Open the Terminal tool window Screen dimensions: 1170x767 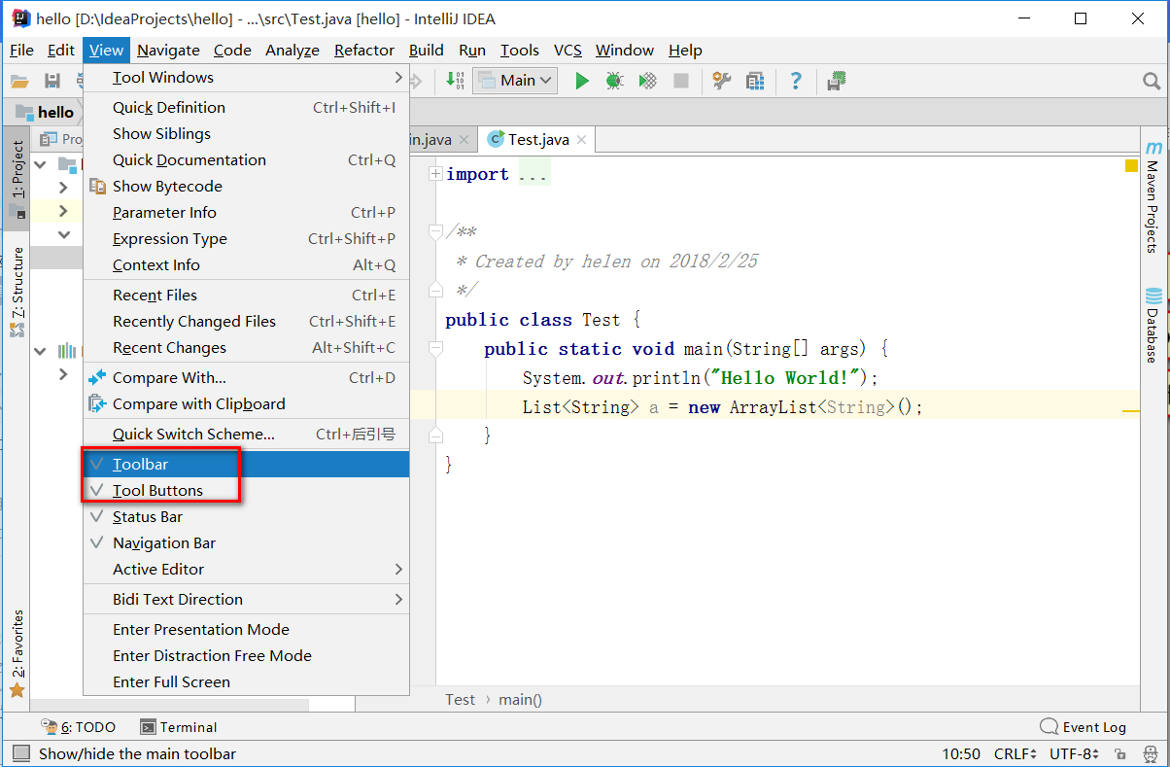pyautogui.click(x=179, y=727)
